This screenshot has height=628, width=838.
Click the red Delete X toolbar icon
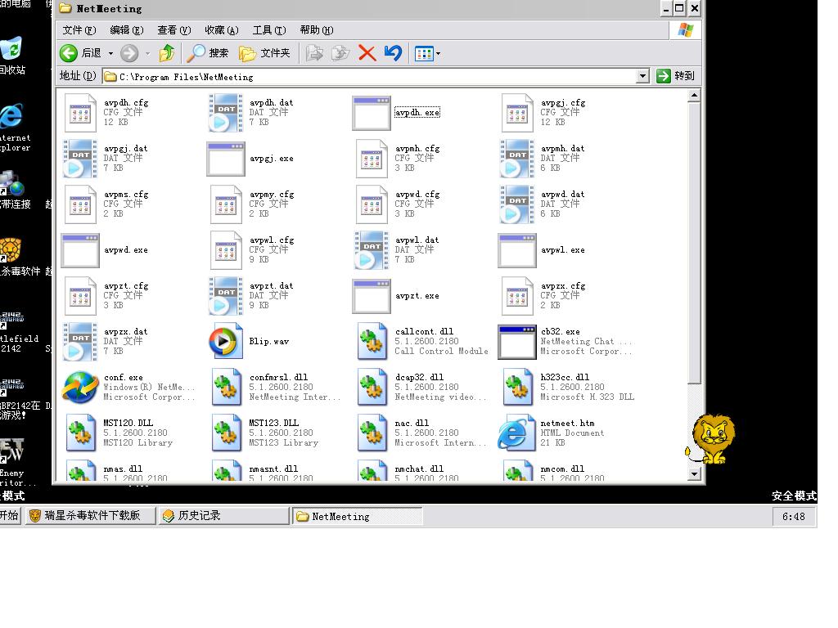tap(367, 53)
